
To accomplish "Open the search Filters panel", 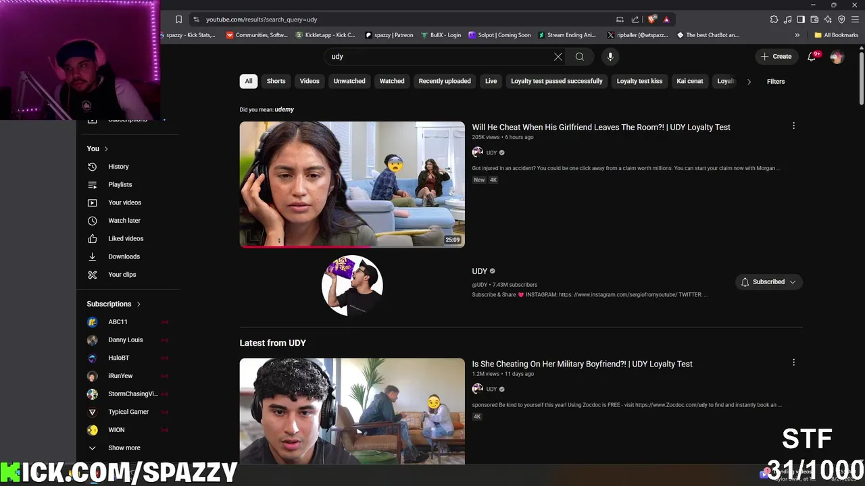I will 776,82.
